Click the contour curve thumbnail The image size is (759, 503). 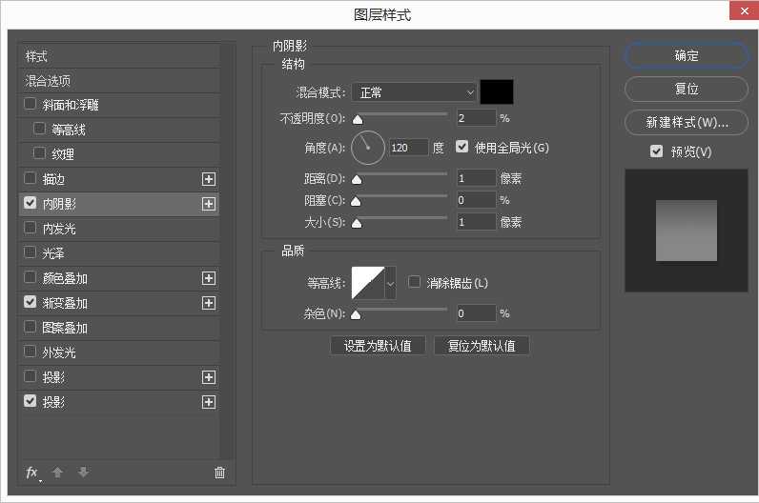click(368, 282)
